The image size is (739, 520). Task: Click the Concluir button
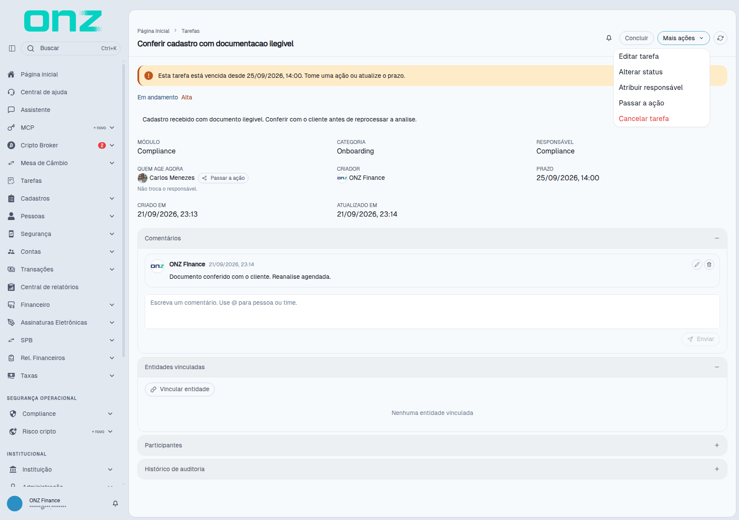pos(636,38)
